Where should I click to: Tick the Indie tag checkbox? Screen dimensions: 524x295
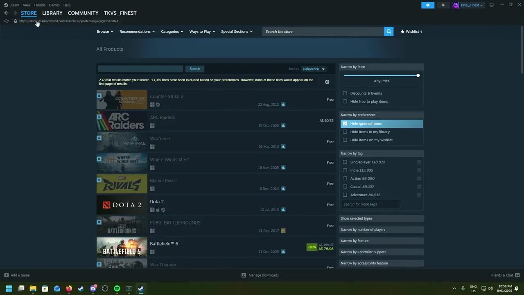click(x=345, y=170)
